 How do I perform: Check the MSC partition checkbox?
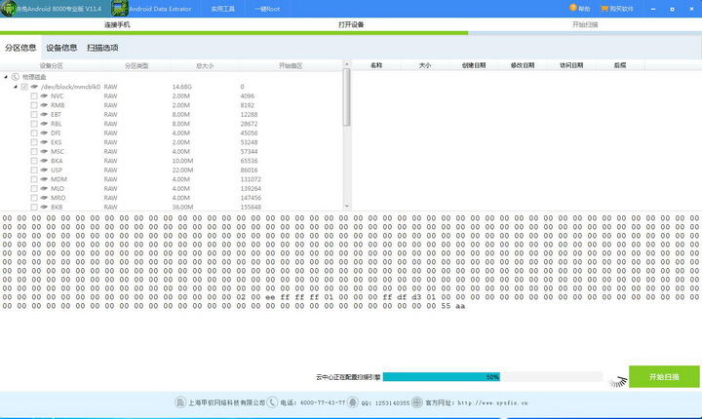34,151
